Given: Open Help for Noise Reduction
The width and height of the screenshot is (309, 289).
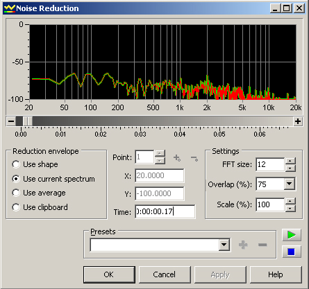Looking at the screenshot, I should point(276,274).
